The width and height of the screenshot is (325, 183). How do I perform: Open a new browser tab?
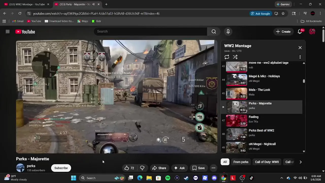[x=106, y=4]
